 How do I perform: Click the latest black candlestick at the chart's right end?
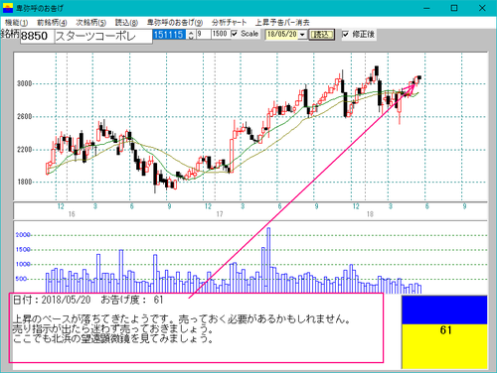click(x=419, y=77)
